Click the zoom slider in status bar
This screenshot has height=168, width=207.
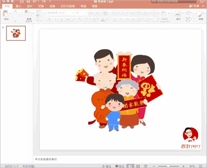[168, 166]
